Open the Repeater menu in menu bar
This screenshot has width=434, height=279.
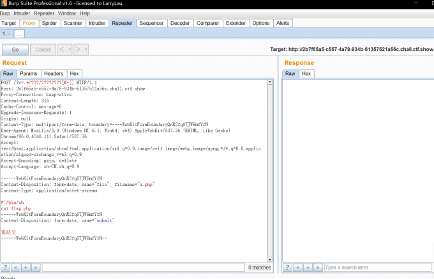click(x=44, y=13)
